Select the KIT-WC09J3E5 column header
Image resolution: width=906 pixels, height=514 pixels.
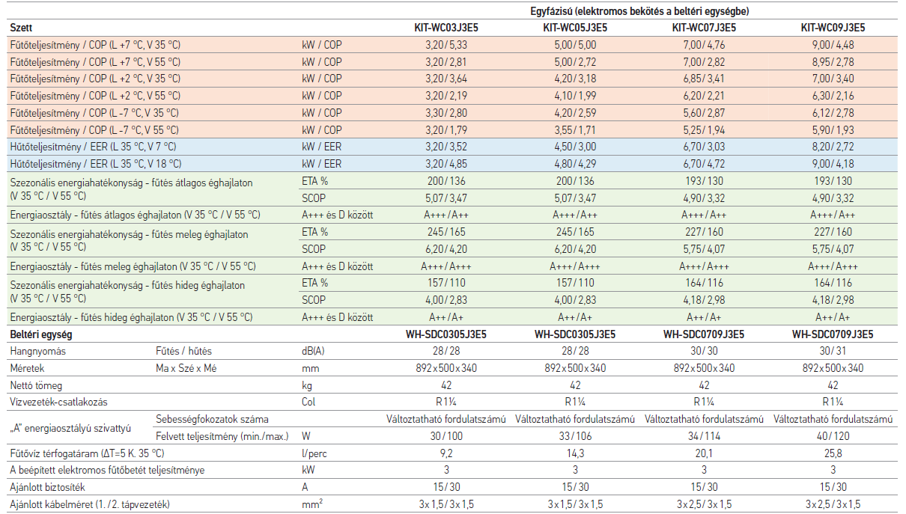[x=833, y=28]
